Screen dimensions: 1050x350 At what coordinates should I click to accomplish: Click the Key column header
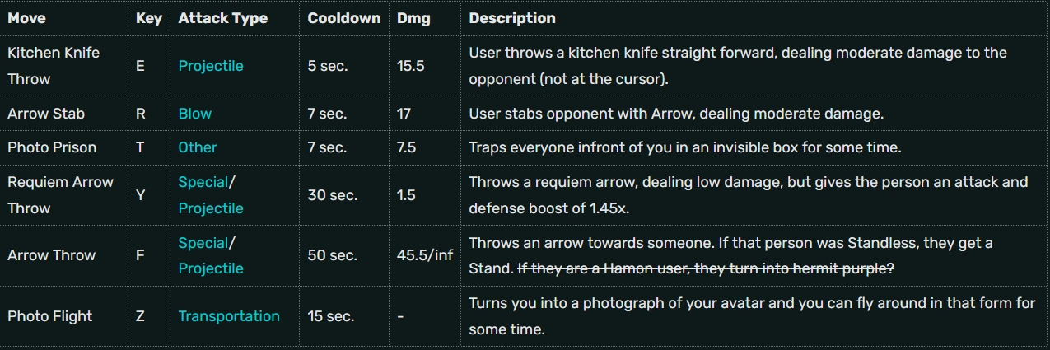pos(149,18)
